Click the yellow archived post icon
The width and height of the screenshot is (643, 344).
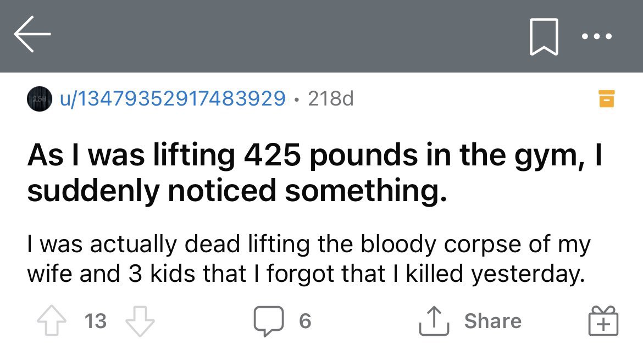[606, 99]
